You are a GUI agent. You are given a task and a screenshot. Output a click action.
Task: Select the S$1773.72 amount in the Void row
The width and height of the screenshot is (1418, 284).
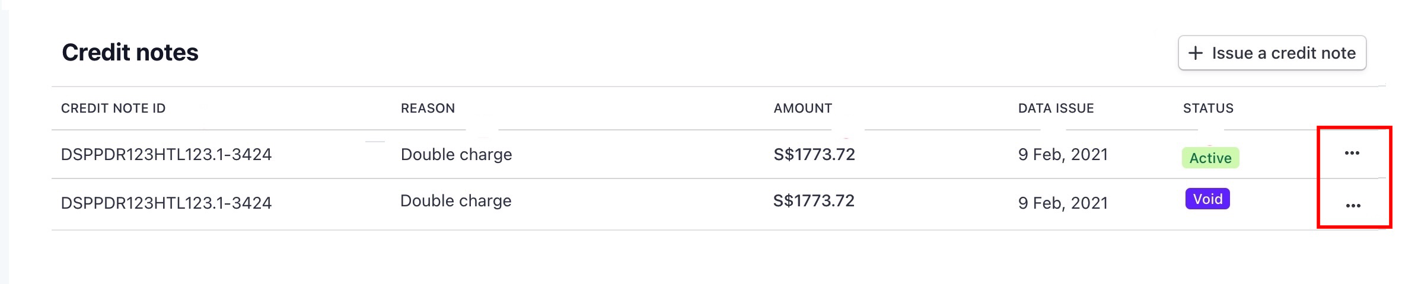pyautogui.click(x=813, y=201)
